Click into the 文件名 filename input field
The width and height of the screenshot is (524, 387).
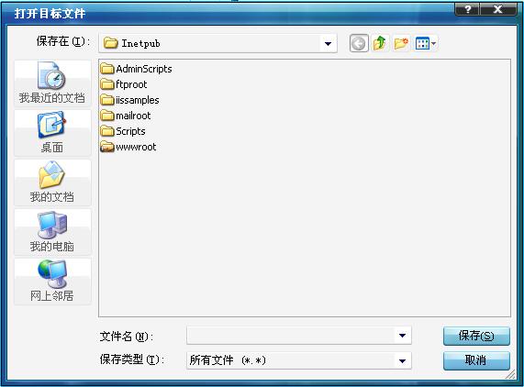pos(291,336)
